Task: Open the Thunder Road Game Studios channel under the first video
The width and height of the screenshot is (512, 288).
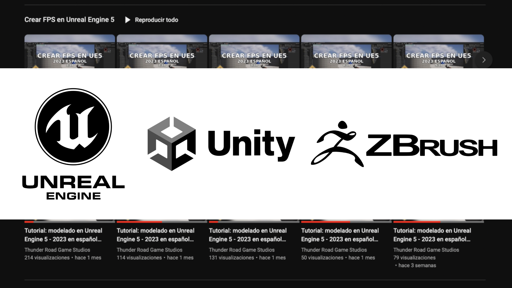Action: pos(57,250)
